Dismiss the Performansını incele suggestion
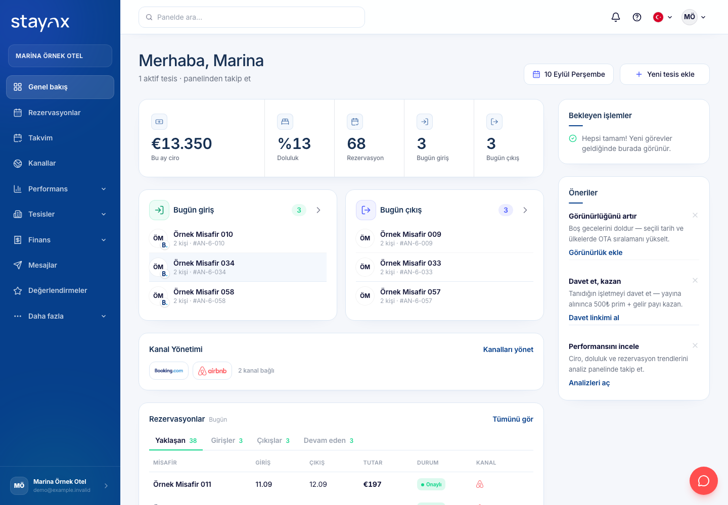Image resolution: width=728 pixels, height=505 pixels. click(x=695, y=345)
